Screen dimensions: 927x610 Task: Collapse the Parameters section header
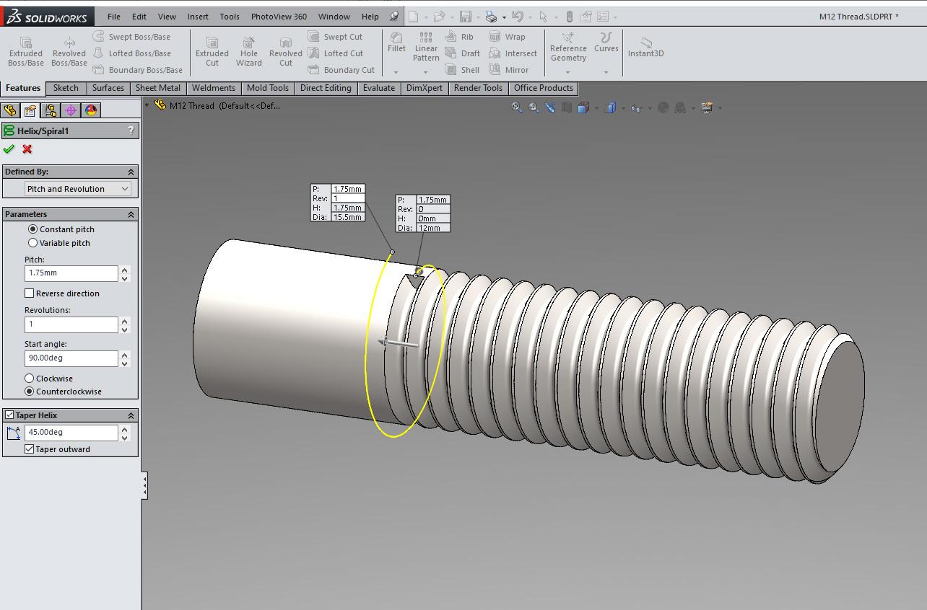click(x=131, y=213)
